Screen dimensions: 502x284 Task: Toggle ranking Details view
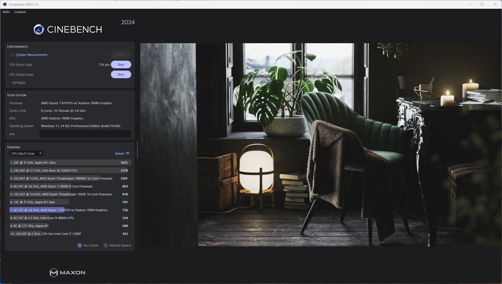coord(122,154)
